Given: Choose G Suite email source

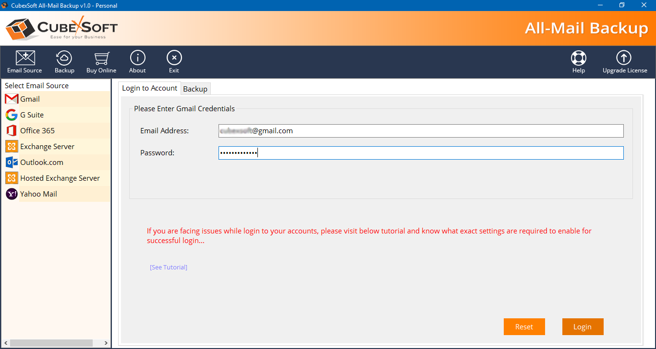Looking at the screenshot, I should 32,115.
